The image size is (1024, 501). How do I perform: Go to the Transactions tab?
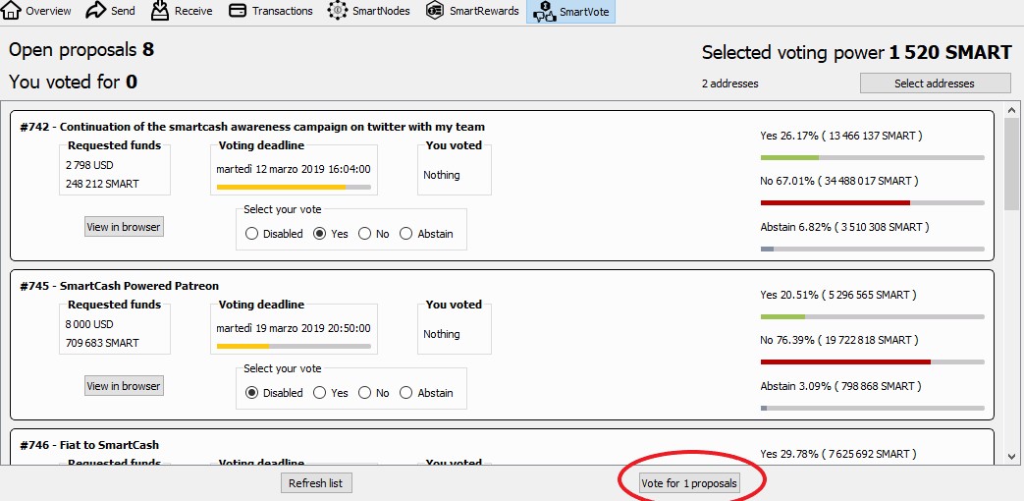tap(271, 11)
